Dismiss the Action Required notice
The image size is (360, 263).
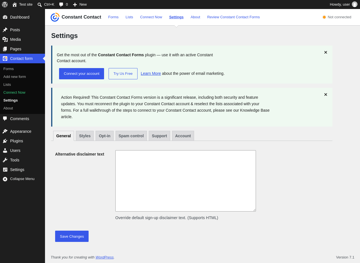tap(326, 95)
